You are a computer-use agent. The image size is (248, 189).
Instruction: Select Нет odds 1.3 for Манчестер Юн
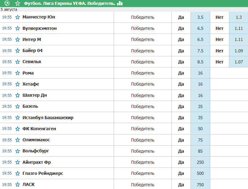click(x=238, y=17)
